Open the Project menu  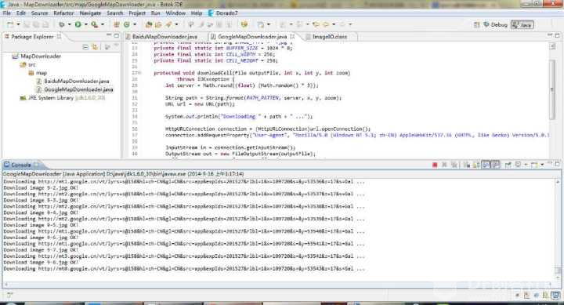pos(137,13)
